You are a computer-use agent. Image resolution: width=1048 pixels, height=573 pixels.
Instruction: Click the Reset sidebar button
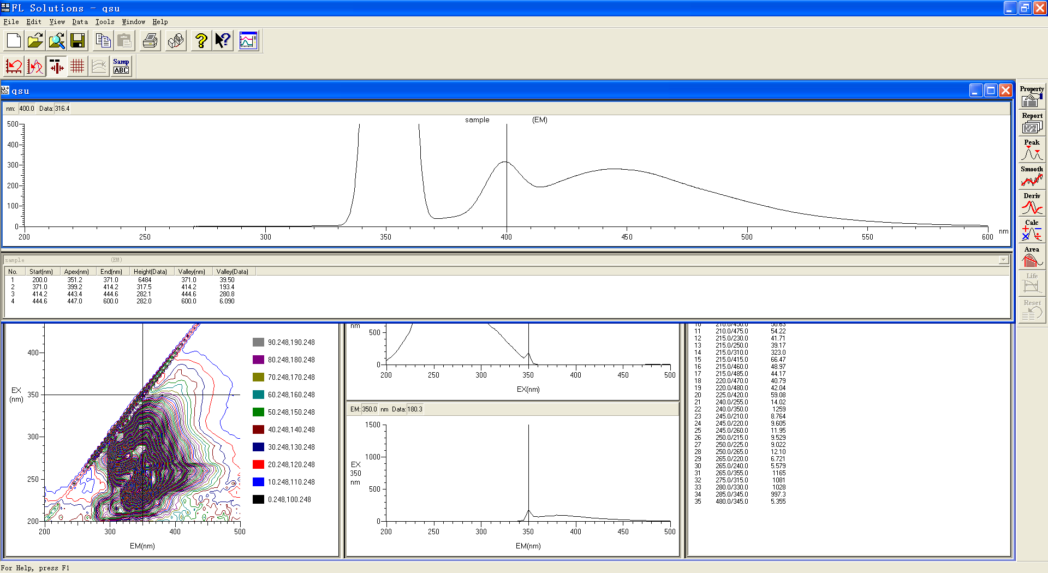pyautogui.click(x=1032, y=310)
